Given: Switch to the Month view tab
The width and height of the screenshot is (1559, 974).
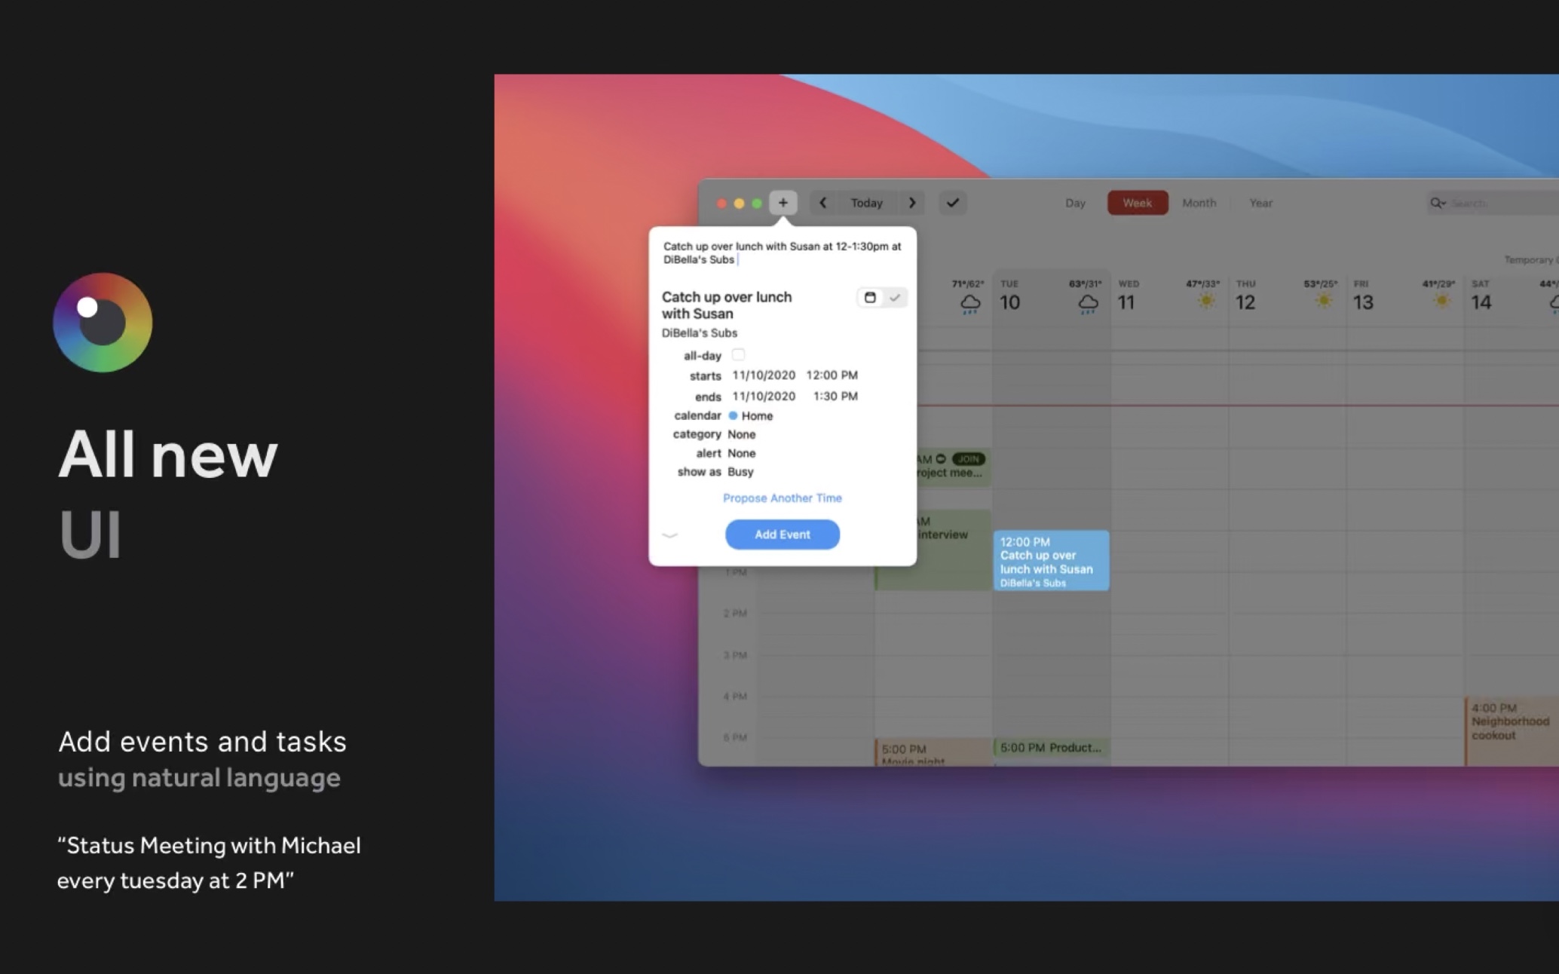Looking at the screenshot, I should 1199,203.
